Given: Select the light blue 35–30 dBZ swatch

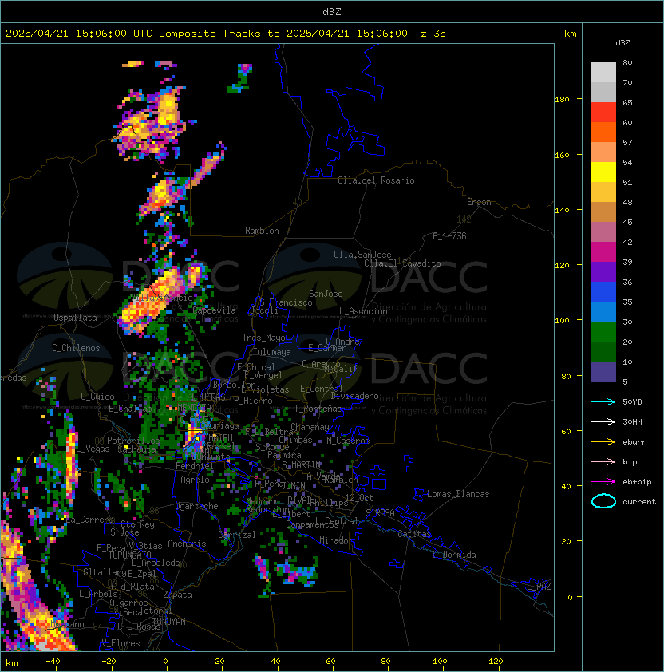Looking at the screenshot, I should point(603,311).
